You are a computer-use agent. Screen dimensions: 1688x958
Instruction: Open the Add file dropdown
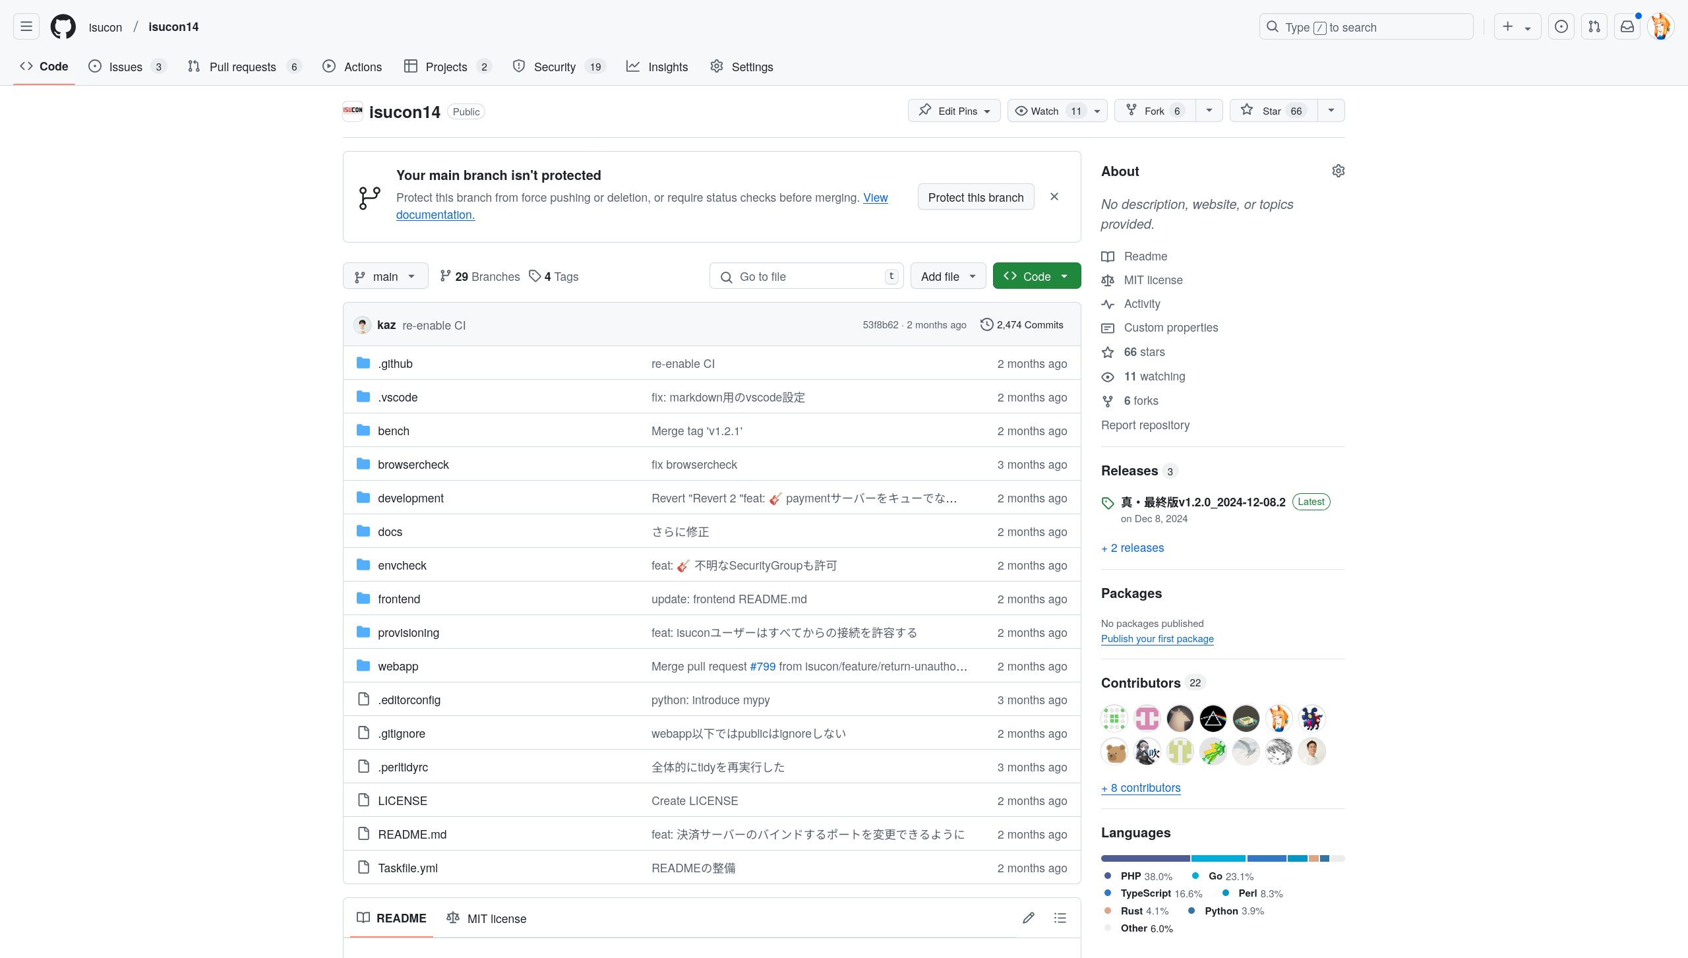click(x=948, y=276)
